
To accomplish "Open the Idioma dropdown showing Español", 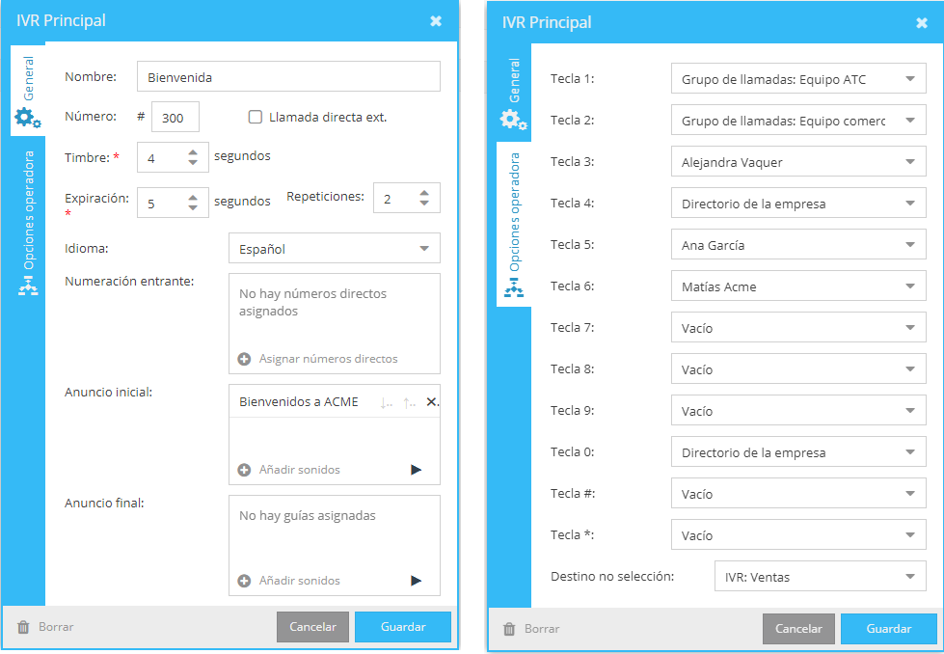I will pyautogui.click(x=334, y=249).
